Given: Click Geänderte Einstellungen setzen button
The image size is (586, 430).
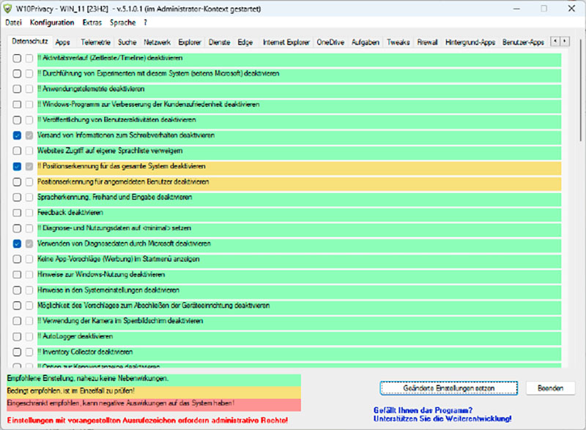Looking at the screenshot, I should click(x=449, y=388).
